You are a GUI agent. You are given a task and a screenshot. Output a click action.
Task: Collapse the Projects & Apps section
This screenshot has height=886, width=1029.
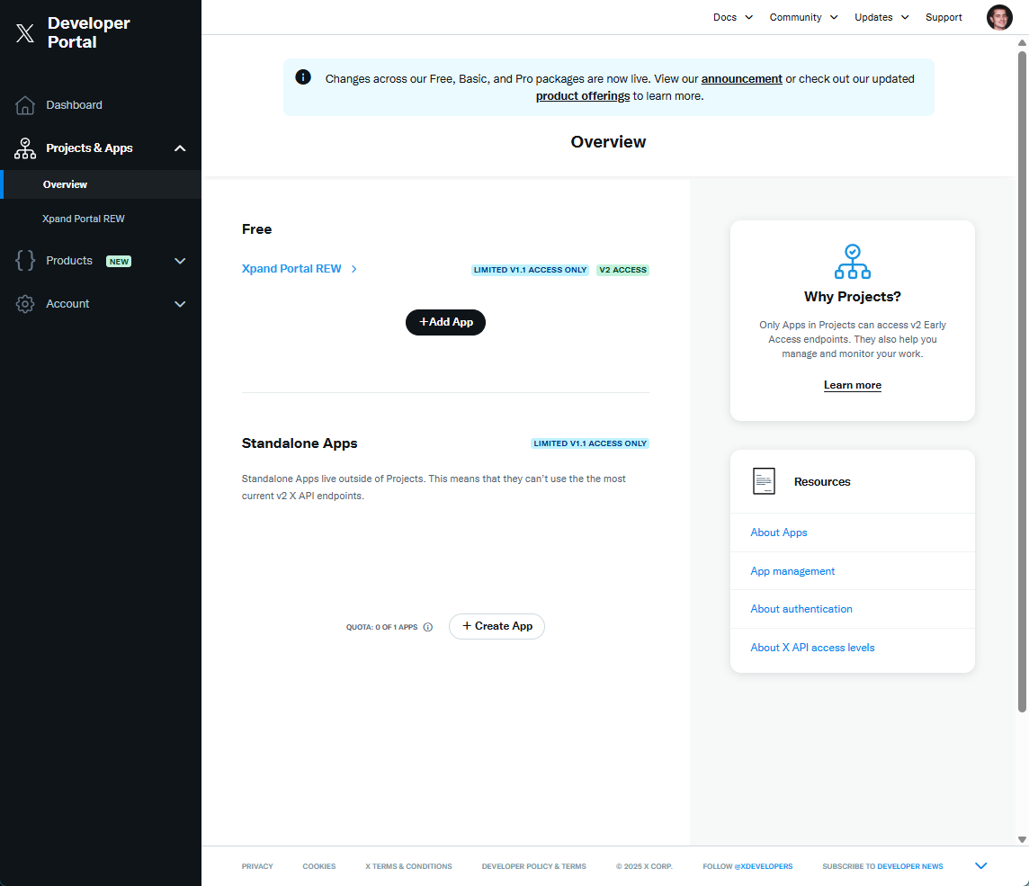point(180,148)
